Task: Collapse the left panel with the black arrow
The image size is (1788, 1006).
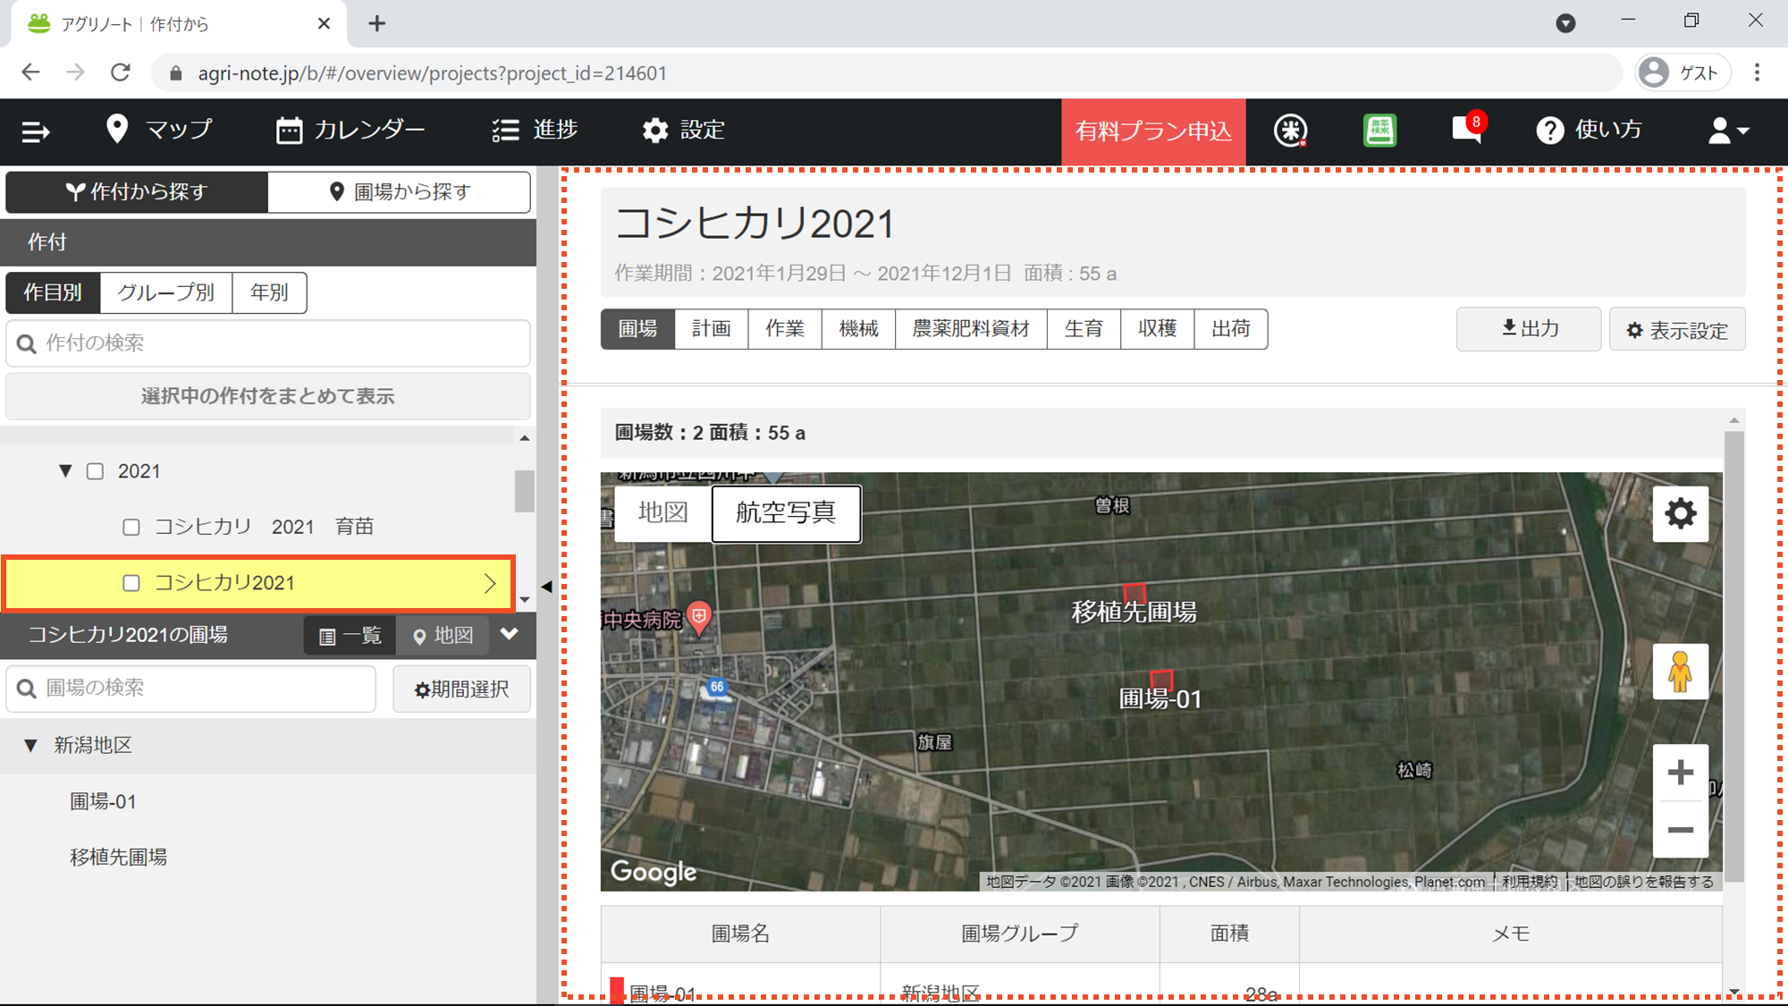Action: pyautogui.click(x=546, y=587)
